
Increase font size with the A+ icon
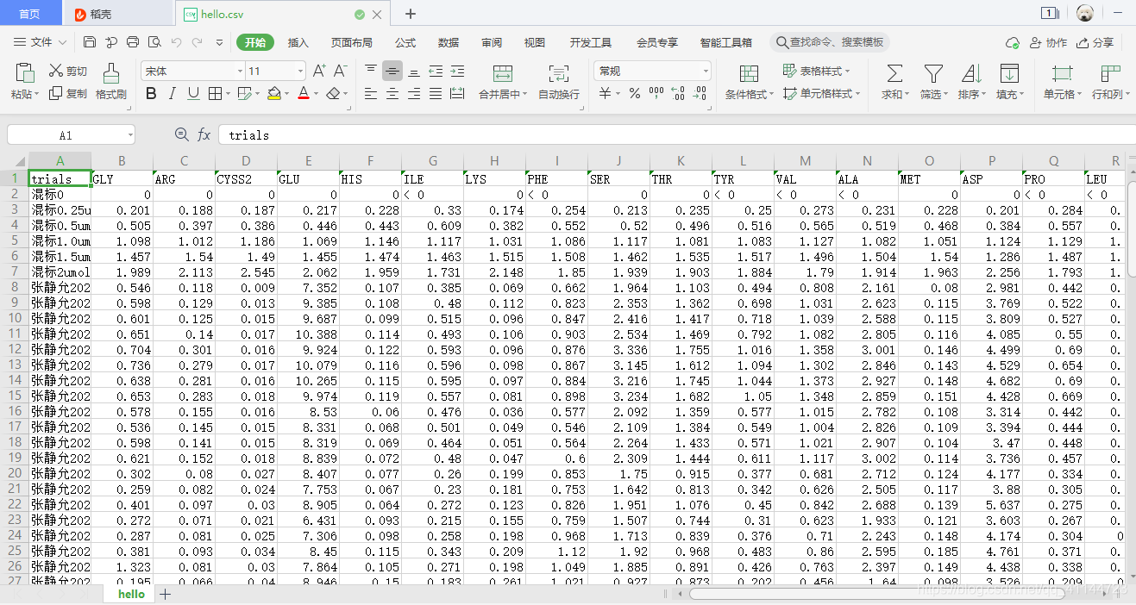click(319, 71)
